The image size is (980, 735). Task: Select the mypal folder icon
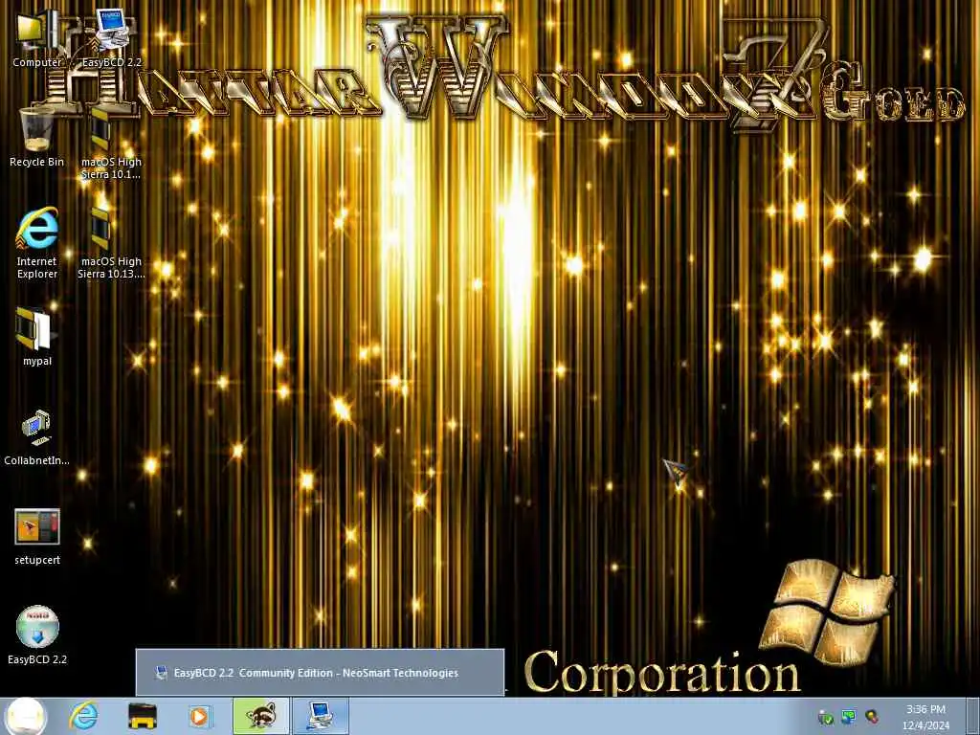point(37,336)
